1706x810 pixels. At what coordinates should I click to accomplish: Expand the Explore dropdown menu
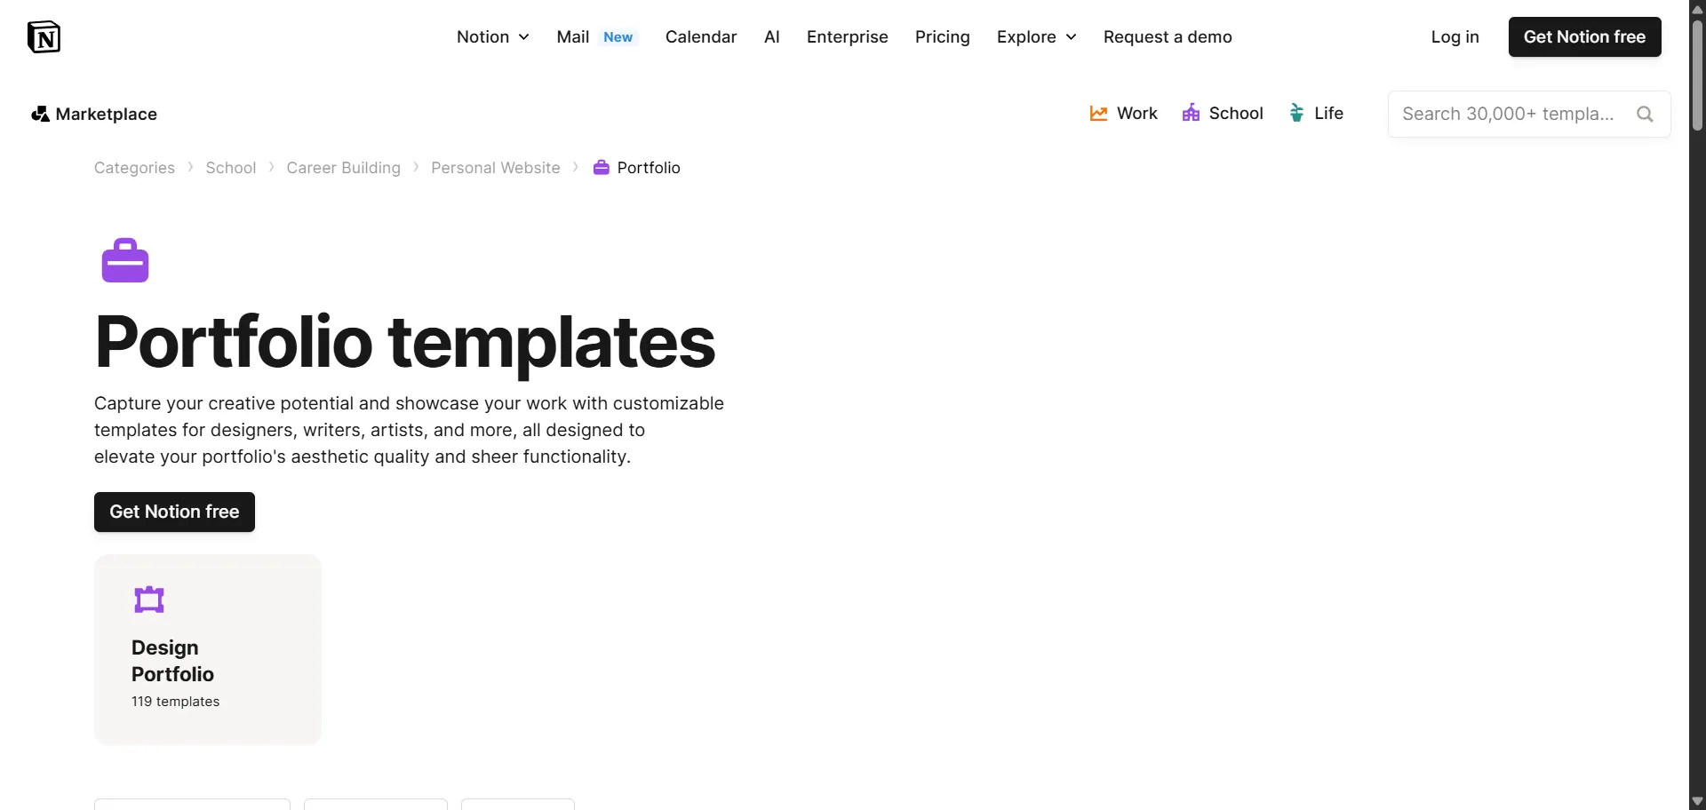1037,36
